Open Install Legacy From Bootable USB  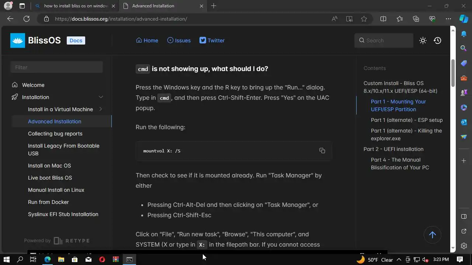pos(64,149)
